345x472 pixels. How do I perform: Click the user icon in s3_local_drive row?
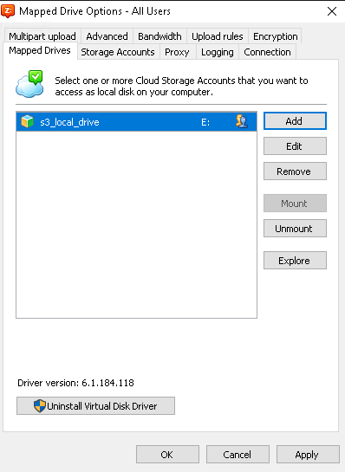point(241,121)
